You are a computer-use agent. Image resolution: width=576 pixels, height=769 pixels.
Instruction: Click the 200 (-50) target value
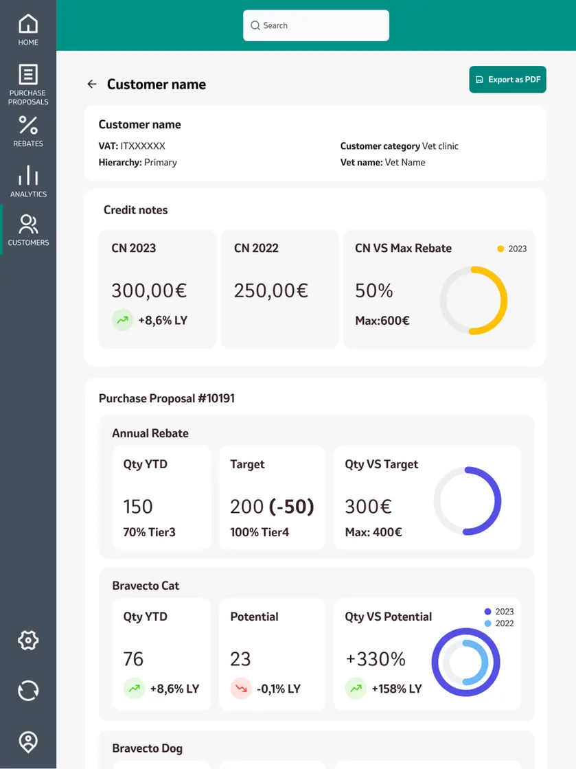coord(272,506)
